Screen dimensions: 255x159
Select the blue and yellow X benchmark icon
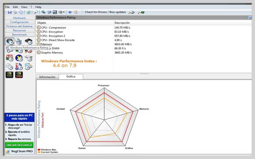(19, 58)
